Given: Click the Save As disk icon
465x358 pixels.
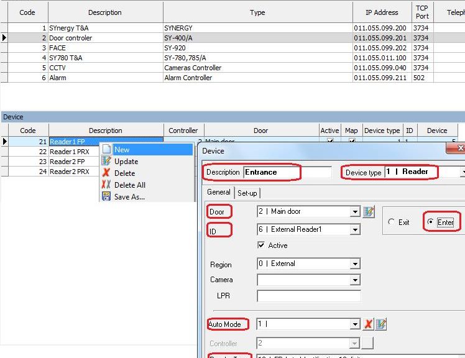Looking at the screenshot, I should coord(106,197).
